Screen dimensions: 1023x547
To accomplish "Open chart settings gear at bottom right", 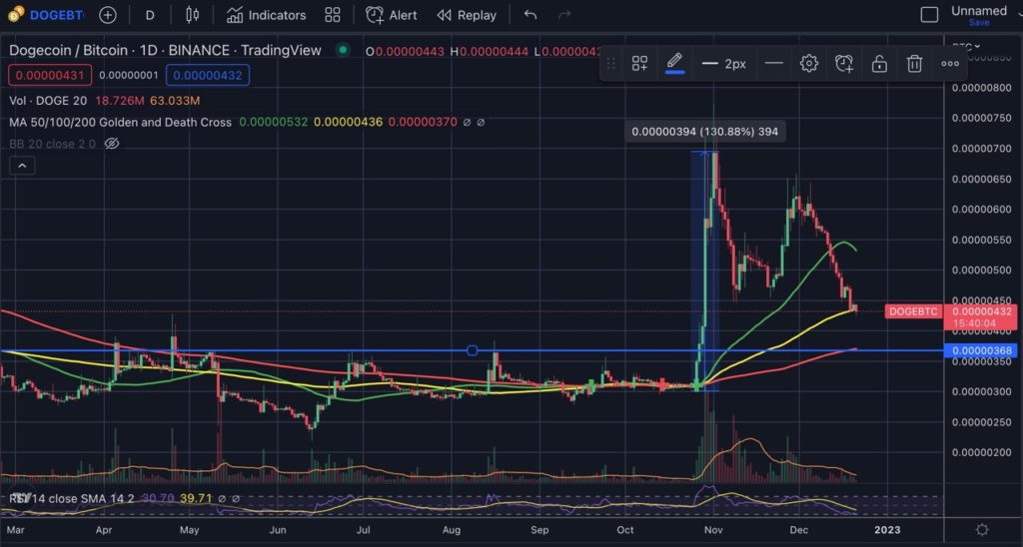I will coord(983,529).
